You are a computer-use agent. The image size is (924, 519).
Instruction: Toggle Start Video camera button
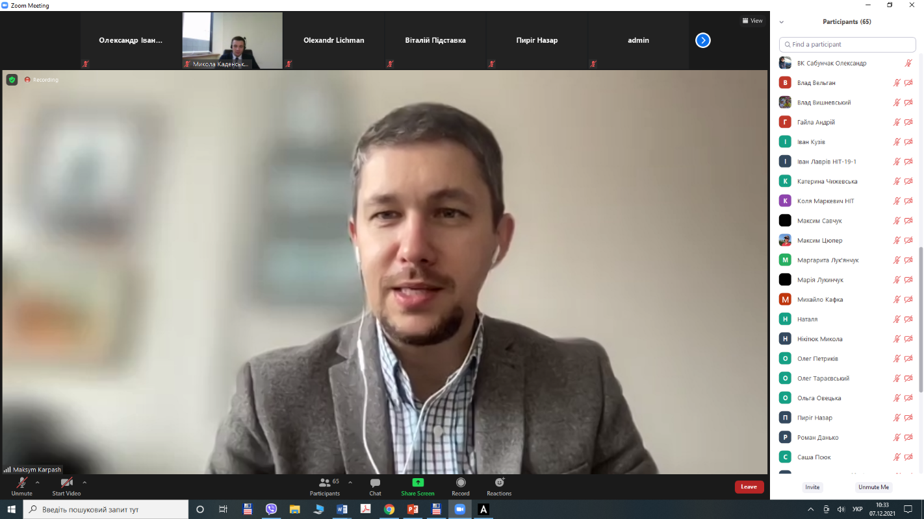tap(66, 483)
